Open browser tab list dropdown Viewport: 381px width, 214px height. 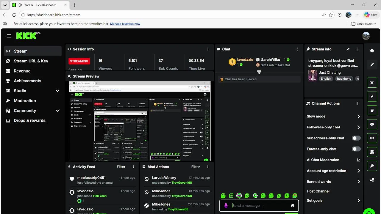[5, 5]
